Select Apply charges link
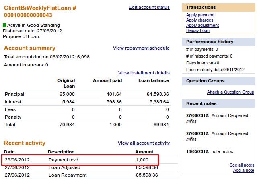The height and width of the screenshot is (185, 259). 200,20
